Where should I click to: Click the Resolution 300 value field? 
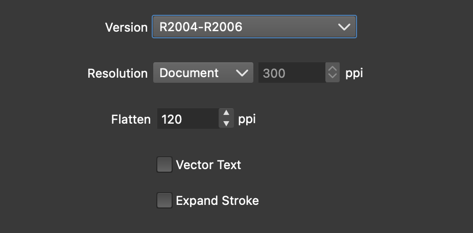pos(291,73)
